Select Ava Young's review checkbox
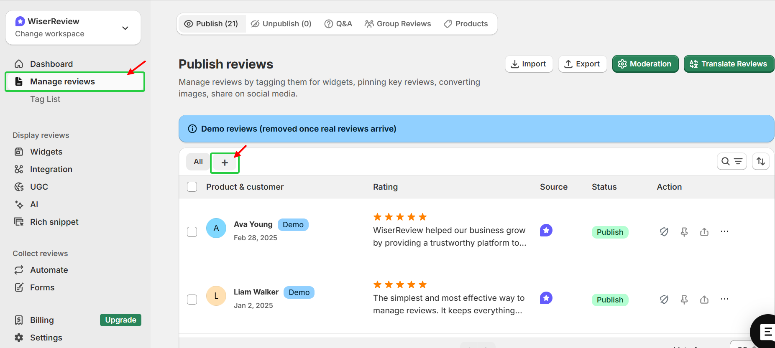The image size is (775, 348). click(192, 232)
